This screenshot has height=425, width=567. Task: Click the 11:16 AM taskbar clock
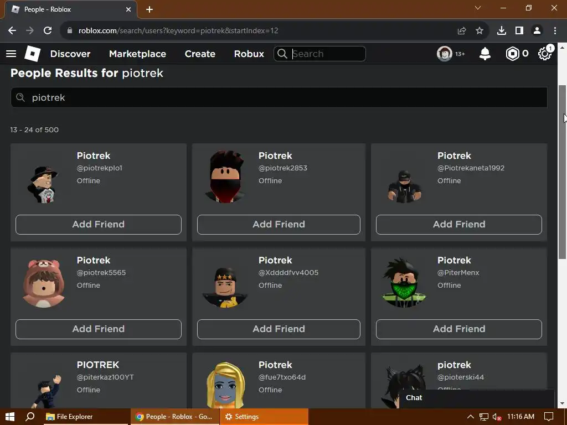[x=520, y=417]
